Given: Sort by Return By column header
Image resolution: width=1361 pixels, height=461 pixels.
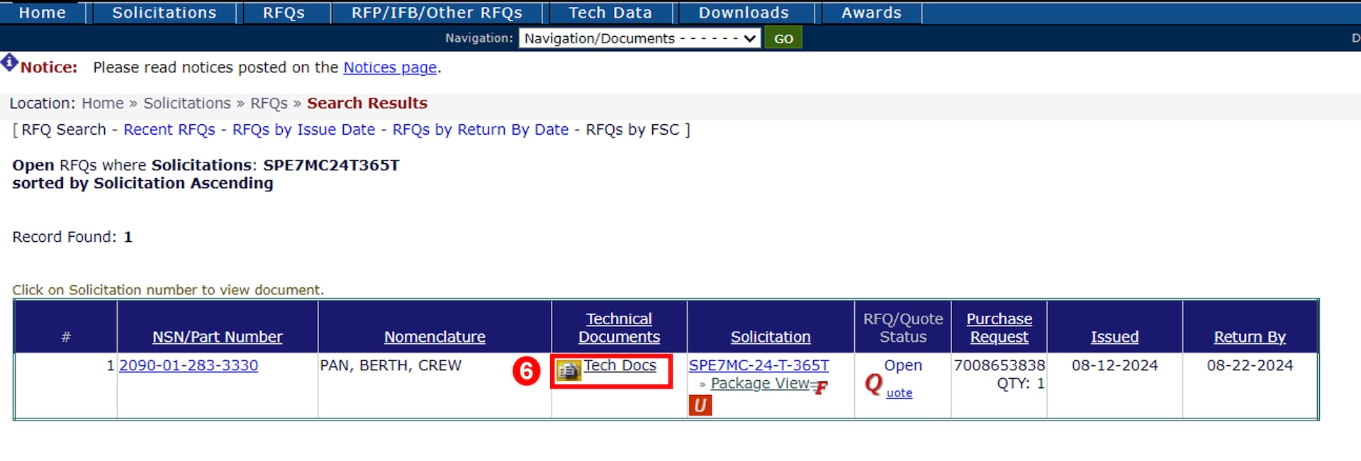Looking at the screenshot, I should [x=1250, y=337].
